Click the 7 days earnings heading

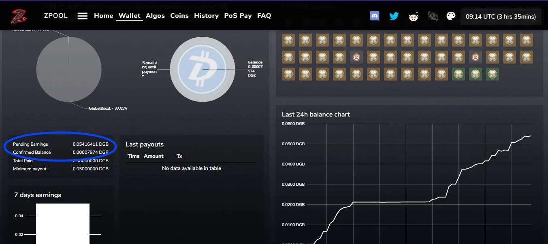(38, 195)
